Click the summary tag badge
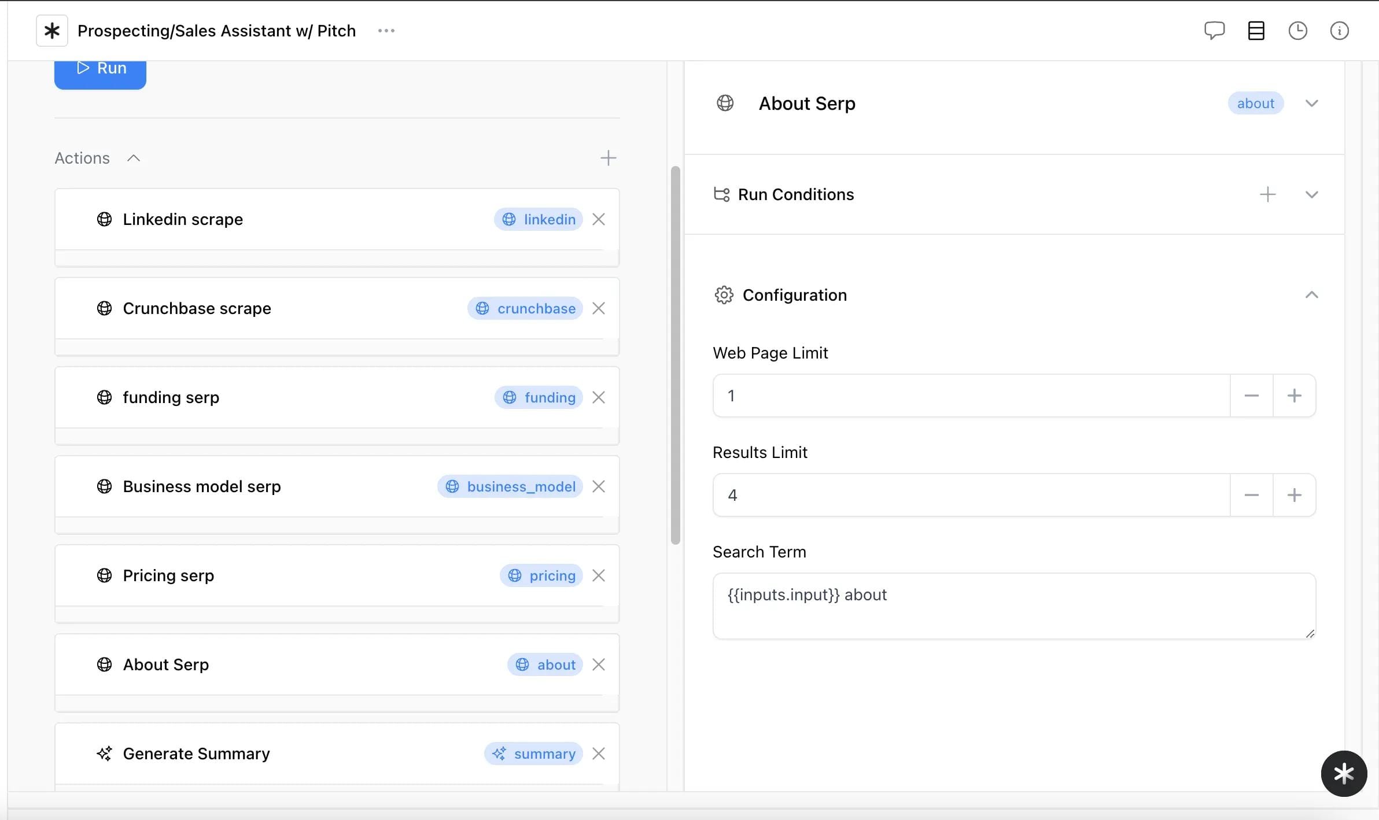Image resolution: width=1379 pixels, height=820 pixels. point(533,753)
